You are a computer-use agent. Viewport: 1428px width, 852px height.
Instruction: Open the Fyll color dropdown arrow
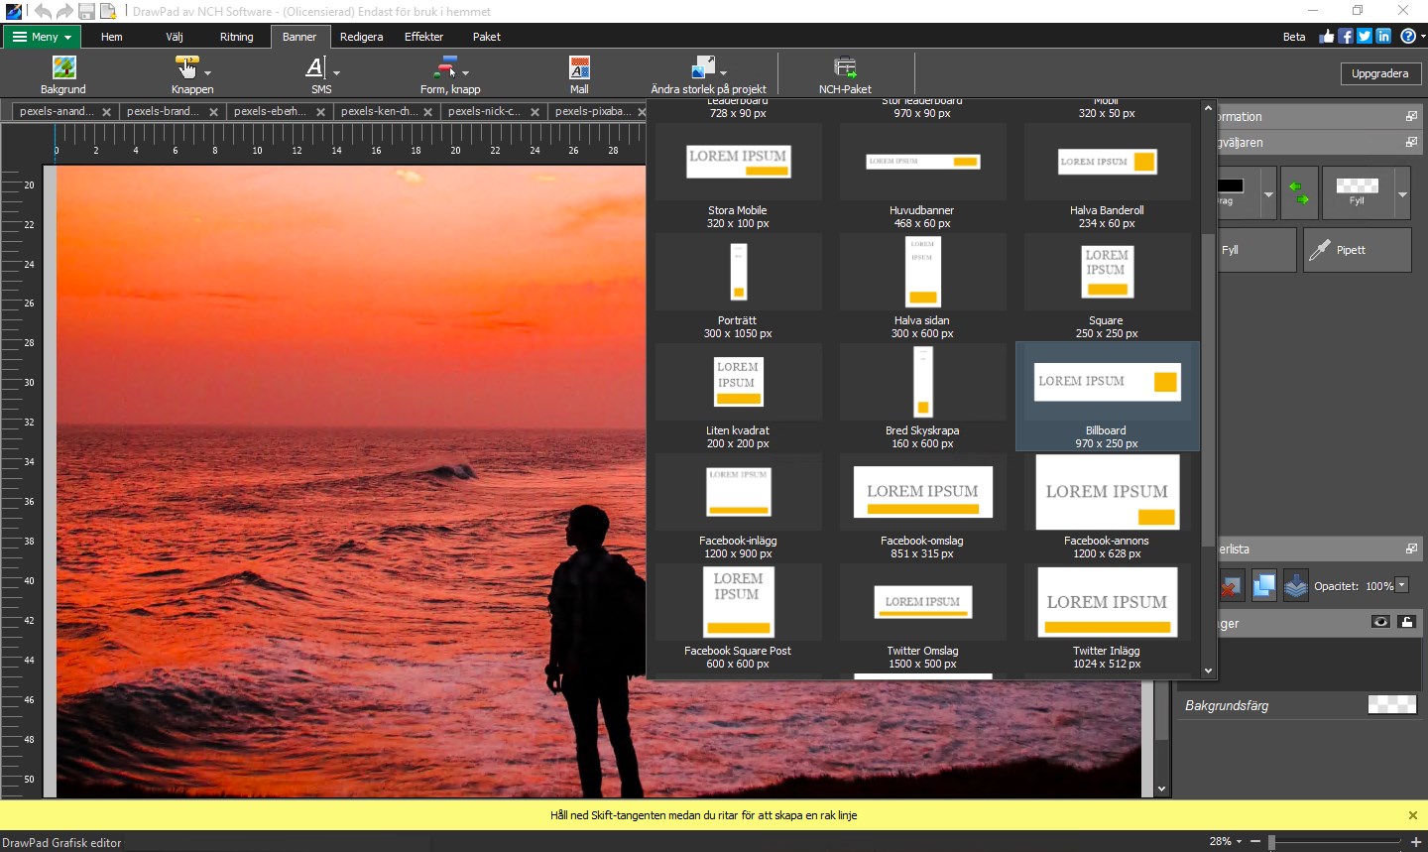click(1402, 194)
